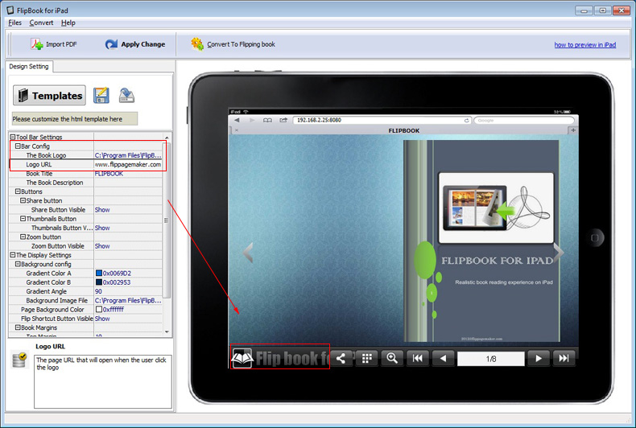This screenshot has height=428, width=636.
Task: Click the Book Title value FLIPBOOK
Action: point(109,174)
